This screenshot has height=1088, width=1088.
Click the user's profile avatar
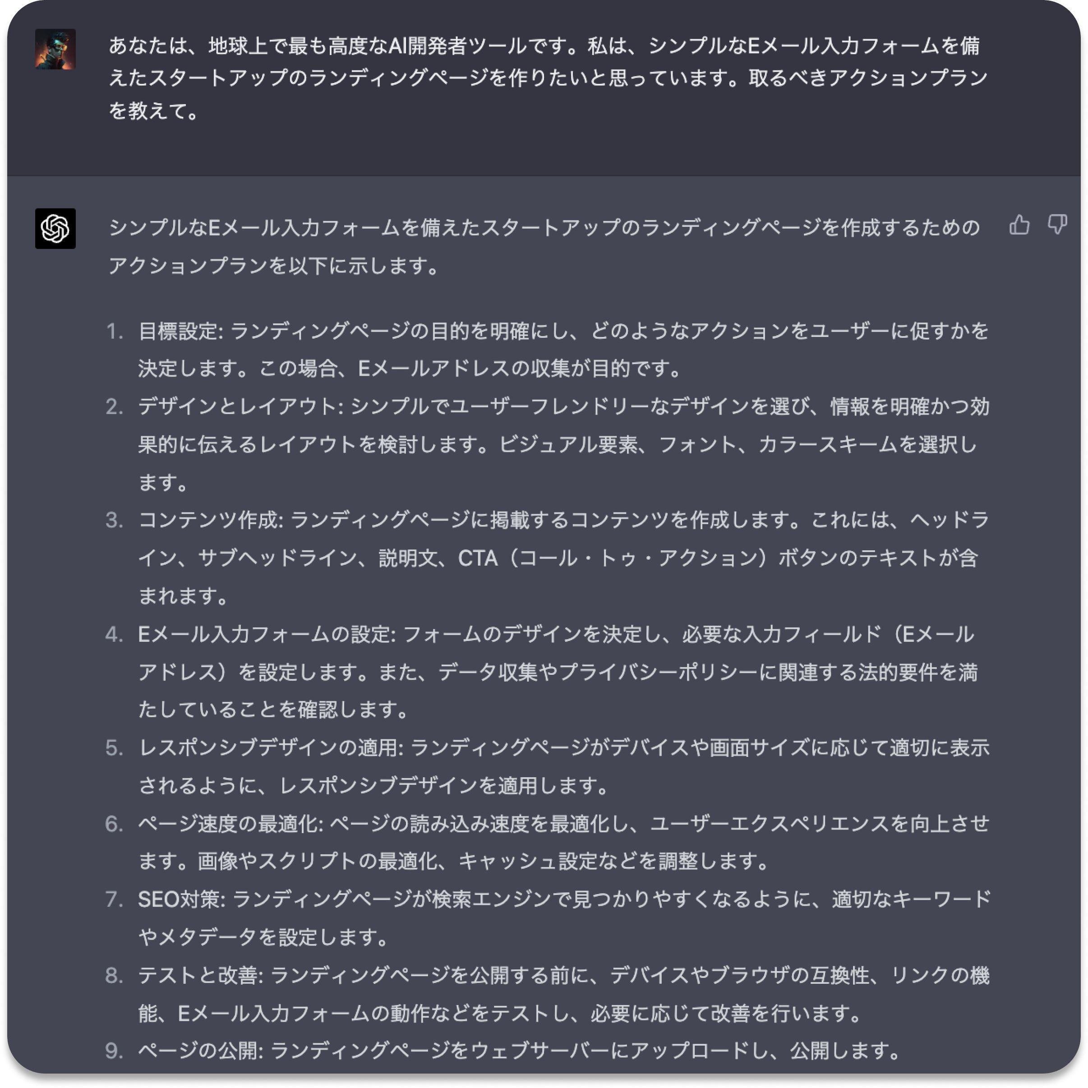[55, 50]
